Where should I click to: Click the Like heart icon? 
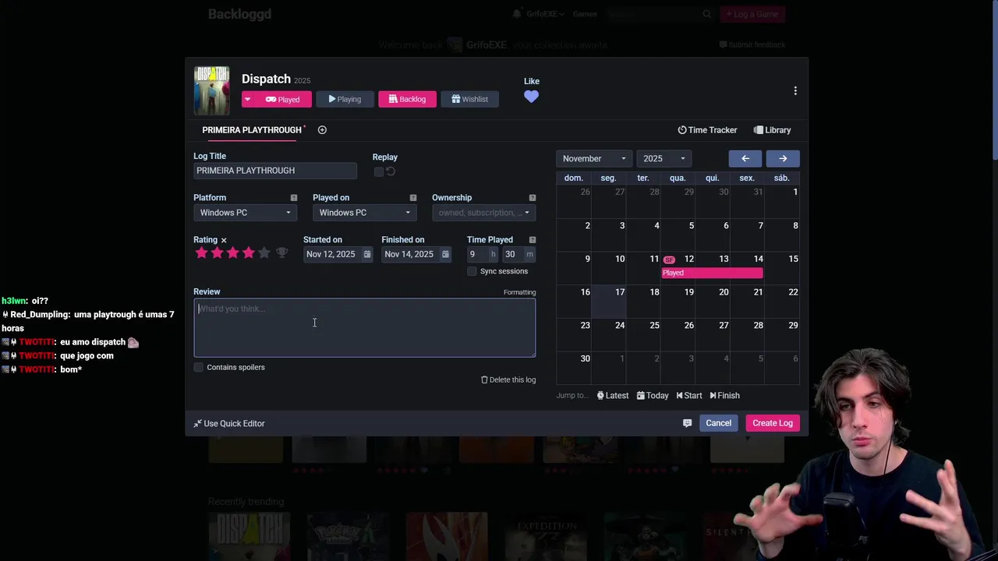pos(531,97)
